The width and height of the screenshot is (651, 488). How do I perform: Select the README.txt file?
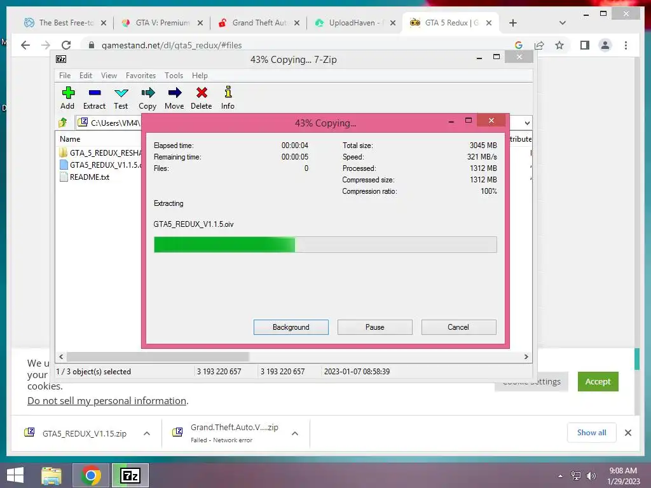pyautogui.click(x=85, y=177)
